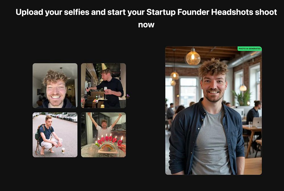The width and height of the screenshot is (284, 191).
Task: Click the green PHOTO AI GENERATED badge
Action: pos(249,49)
